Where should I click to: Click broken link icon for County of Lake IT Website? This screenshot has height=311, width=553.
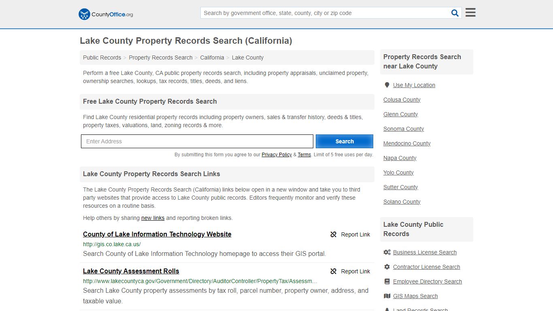(x=334, y=234)
